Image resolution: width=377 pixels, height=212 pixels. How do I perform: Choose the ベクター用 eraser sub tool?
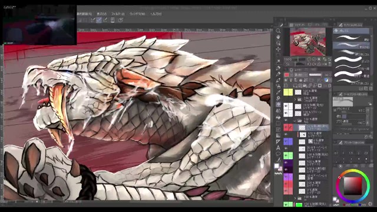click(352, 67)
